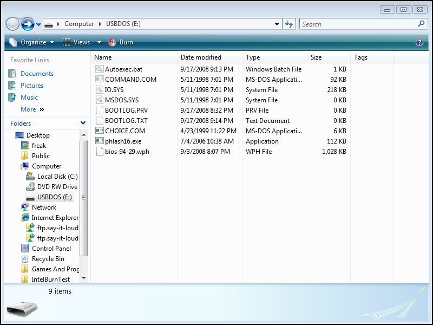Viewport: 433px width, 325px height.
Task: Click folder tree scroll down arrow
Action: coord(84,278)
